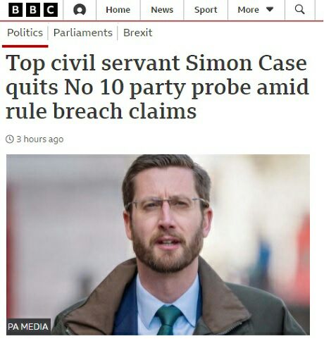
Task: Open the article photo of Simon Case
Action: 158,244
